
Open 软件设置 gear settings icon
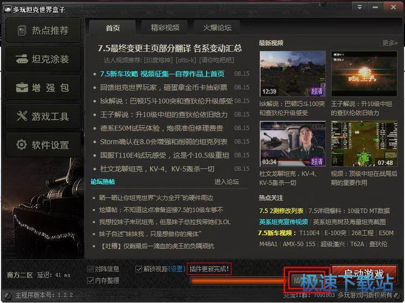point(22,144)
